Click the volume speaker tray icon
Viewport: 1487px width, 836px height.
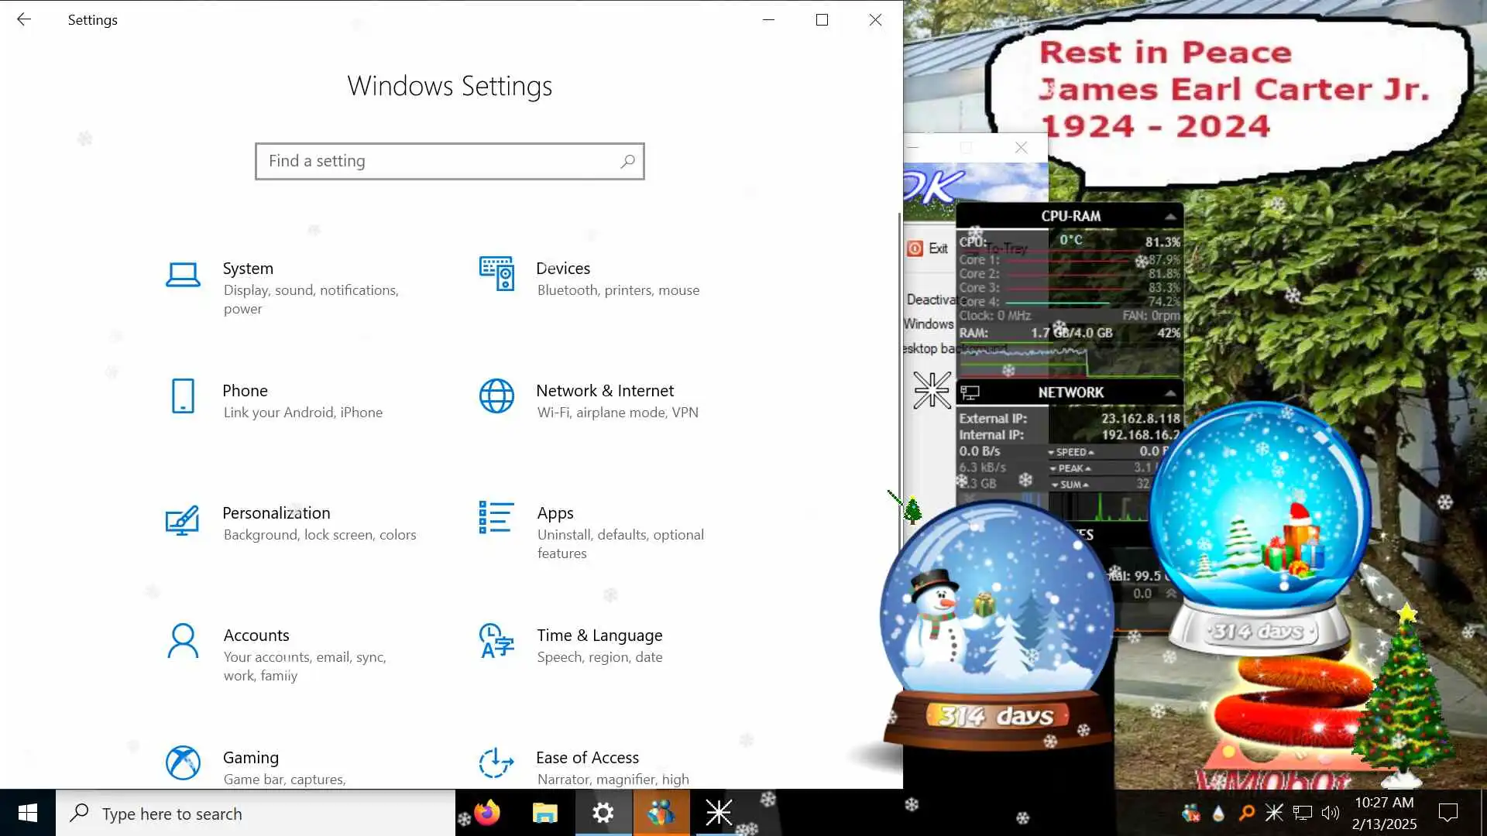[1331, 813]
